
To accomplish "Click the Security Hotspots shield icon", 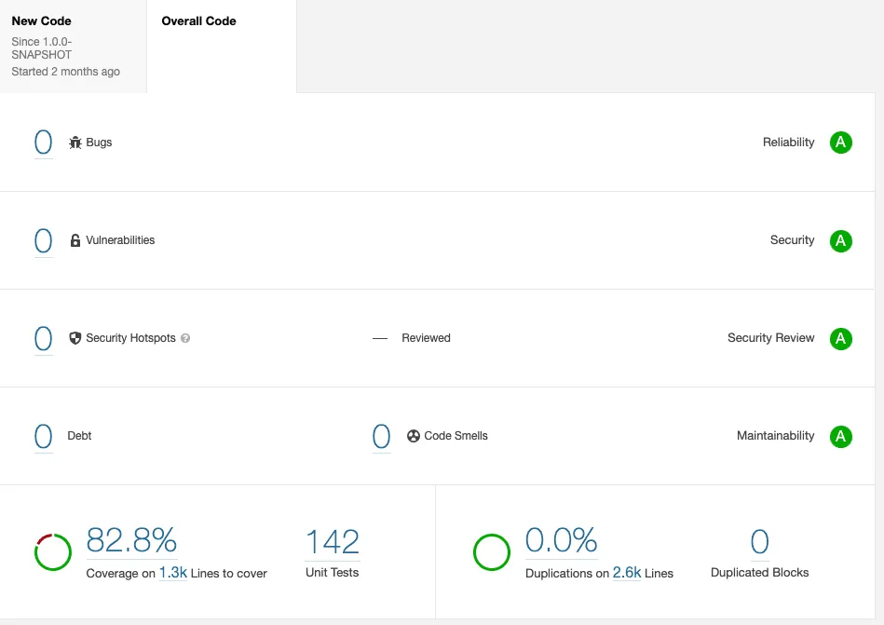I will pyautogui.click(x=75, y=338).
